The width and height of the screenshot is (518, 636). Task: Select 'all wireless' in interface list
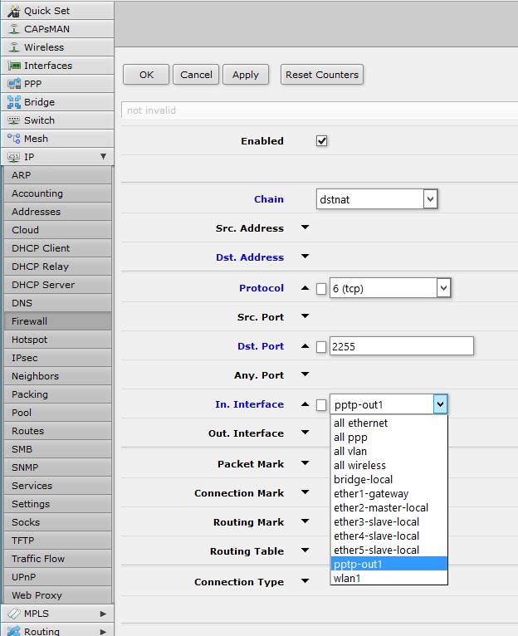coord(389,466)
